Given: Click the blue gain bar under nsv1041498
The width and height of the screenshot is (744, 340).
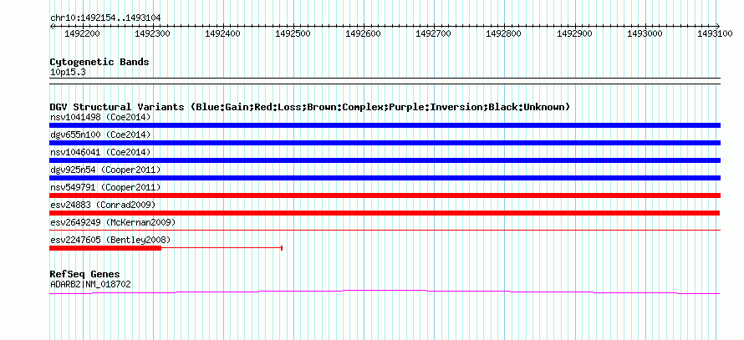Looking at the screenshot, I should [385, 125].
